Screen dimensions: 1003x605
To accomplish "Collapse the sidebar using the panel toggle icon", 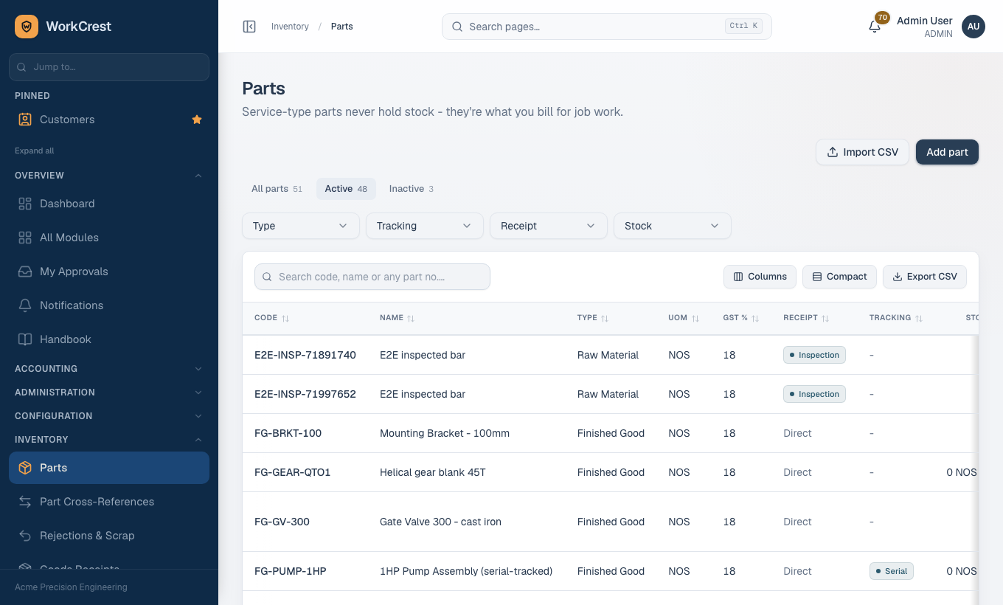I will 249,27.
